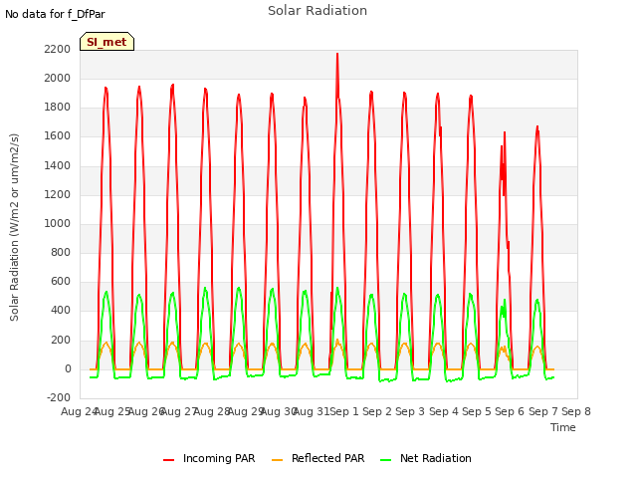Screen dimensions: 637x478
Task: Click the red Incoming PAR legend swatch
Action: 168,460
